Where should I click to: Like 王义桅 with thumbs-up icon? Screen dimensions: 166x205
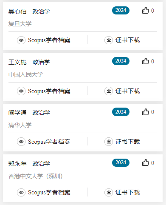[x=146, y=61]
